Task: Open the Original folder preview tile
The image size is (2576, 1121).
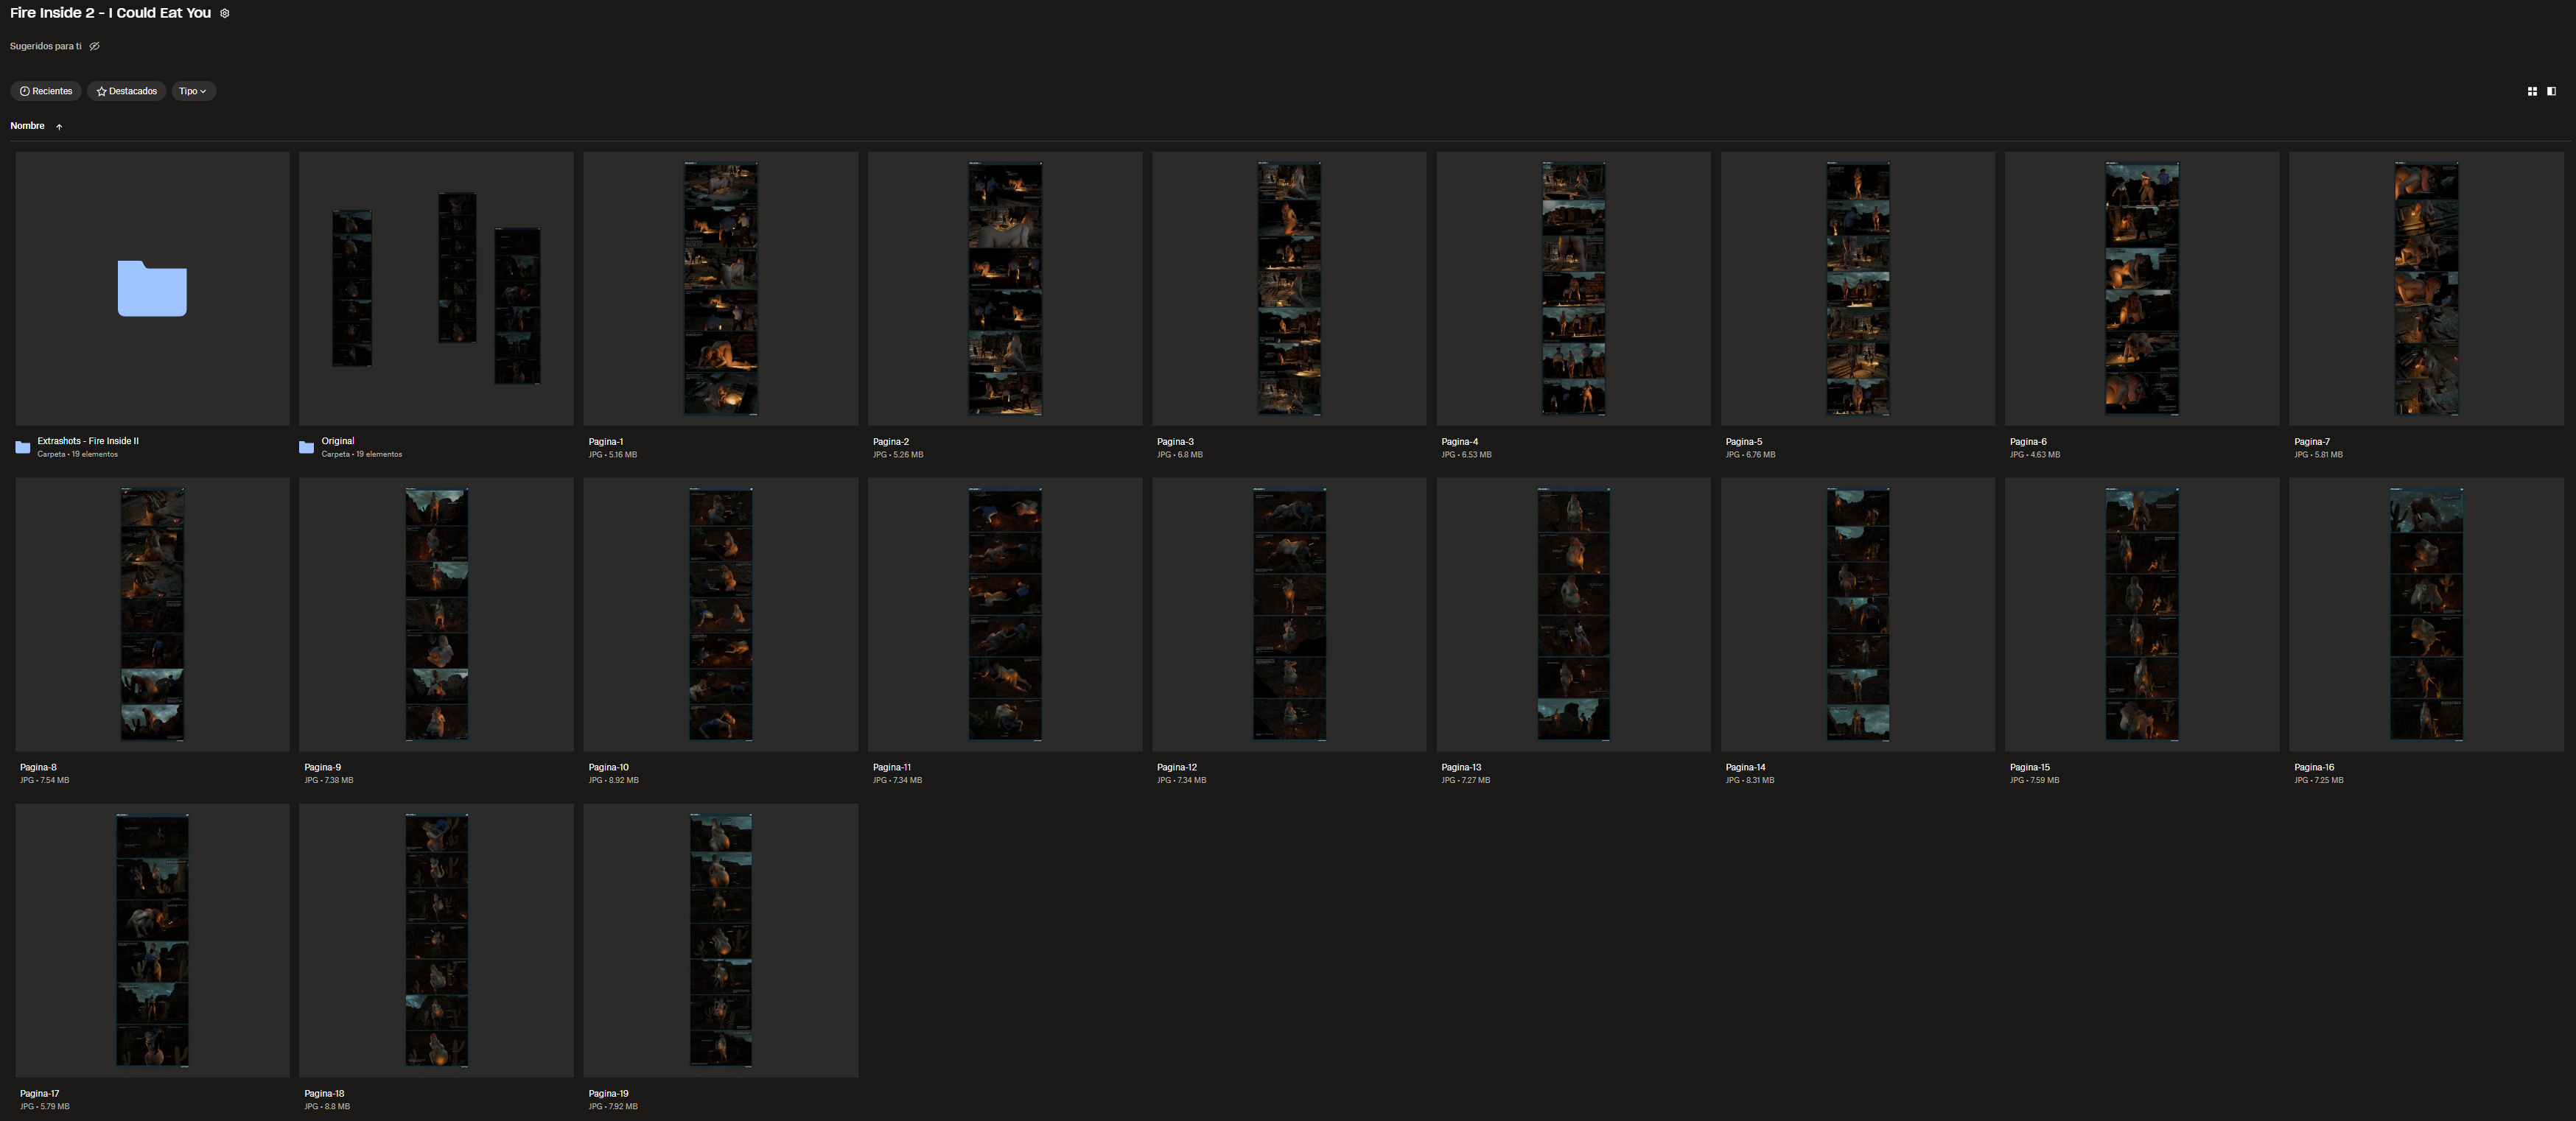Action: point(436,289)
